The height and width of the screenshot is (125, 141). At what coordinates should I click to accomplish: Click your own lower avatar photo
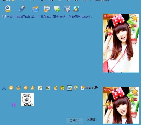(x=121, y=105)
